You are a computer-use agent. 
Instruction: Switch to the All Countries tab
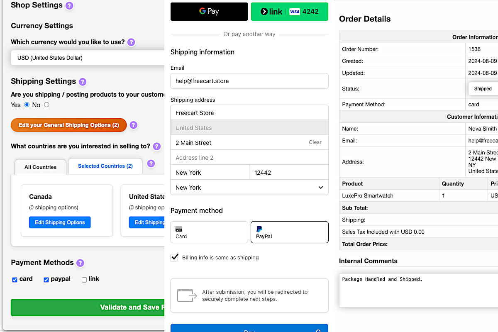(x=40, y=167)
